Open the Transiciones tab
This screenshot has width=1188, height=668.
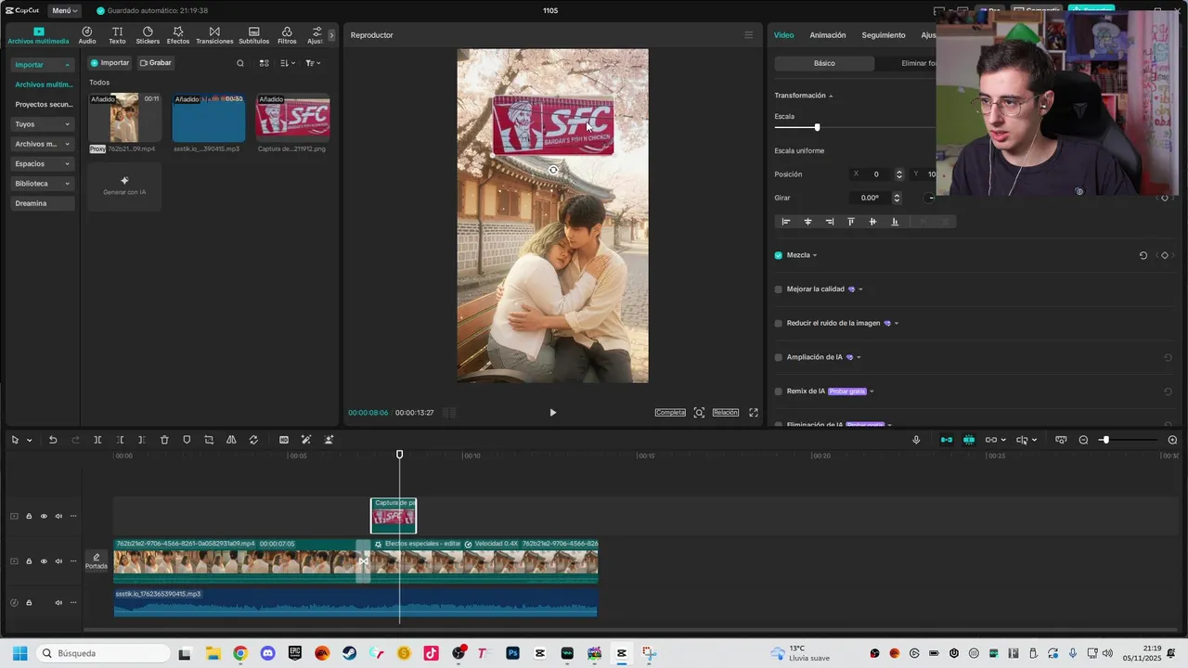point(214,35)
